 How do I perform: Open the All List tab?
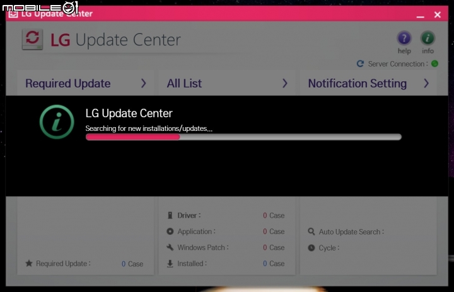coord(227,84)
